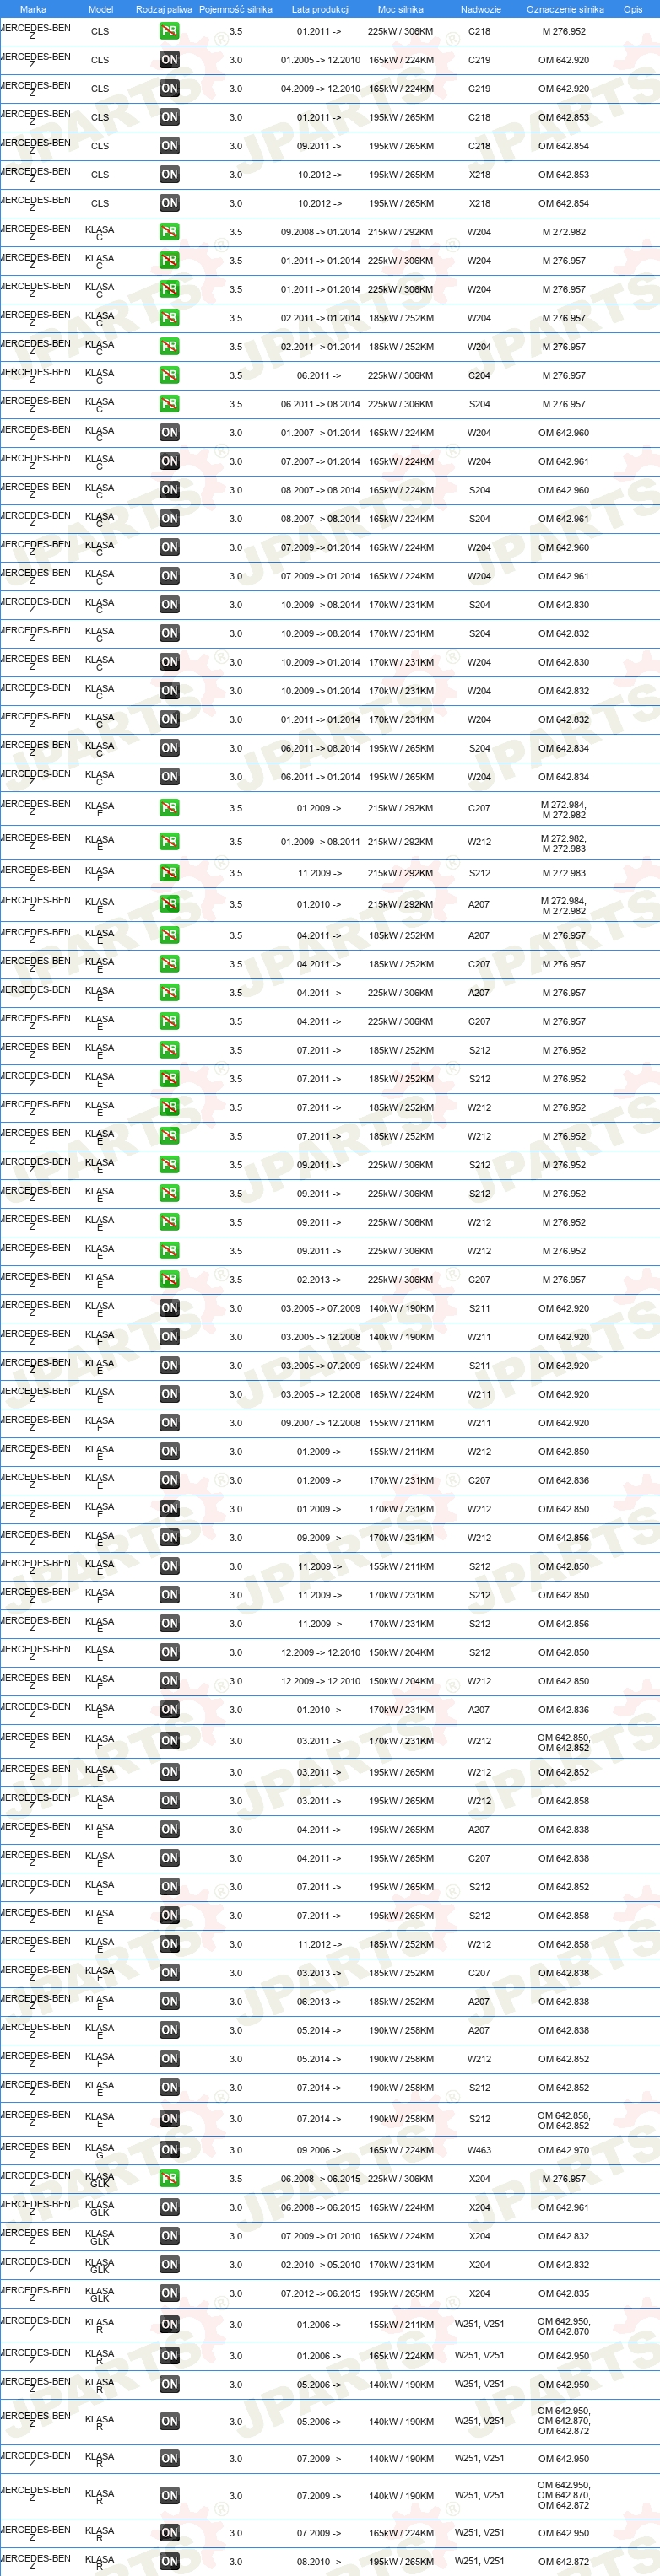Click the 09.2007 -> 12.2008 date cell

(x=320, y=1423)
